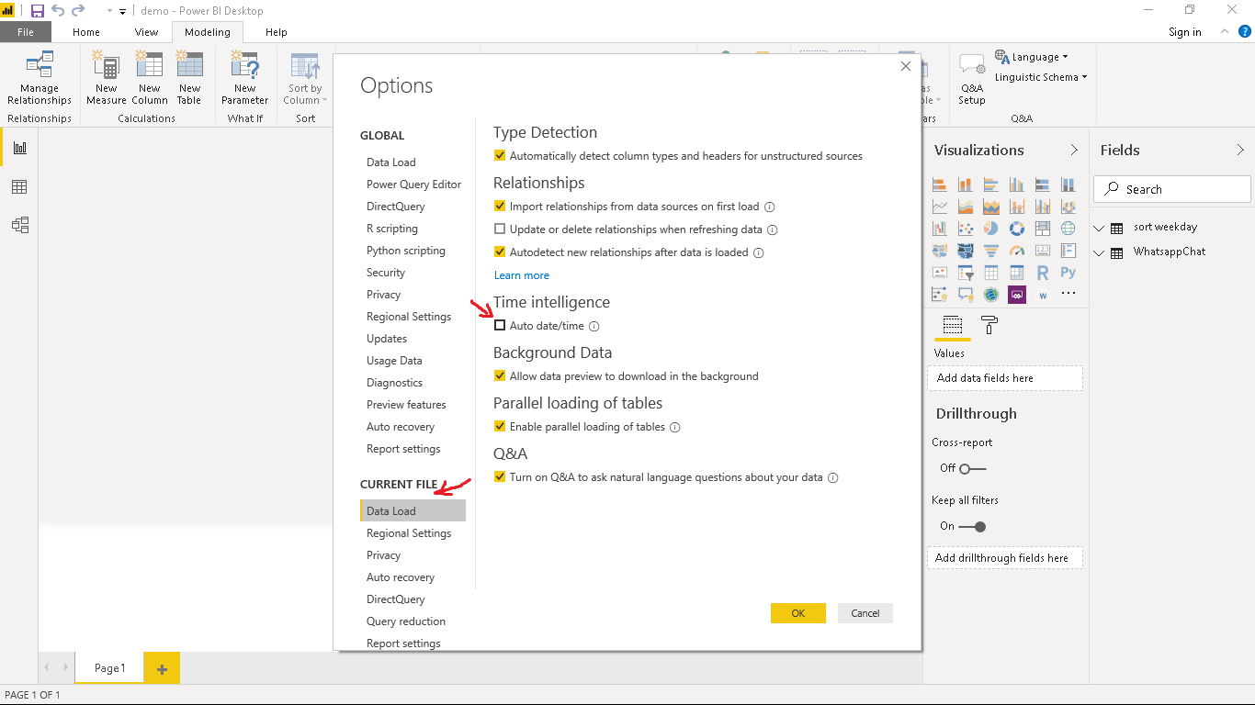
Task: Add a New Column via ribbon
Action: 149,79
